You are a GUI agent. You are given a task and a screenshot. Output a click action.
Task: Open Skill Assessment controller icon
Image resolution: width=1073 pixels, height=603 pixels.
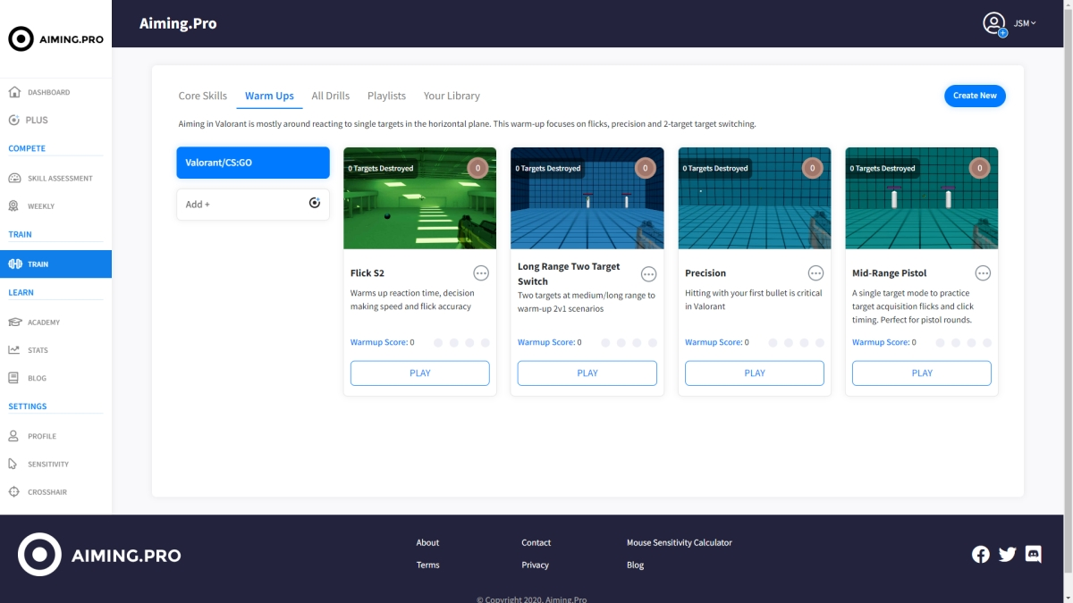click(14, 178)
